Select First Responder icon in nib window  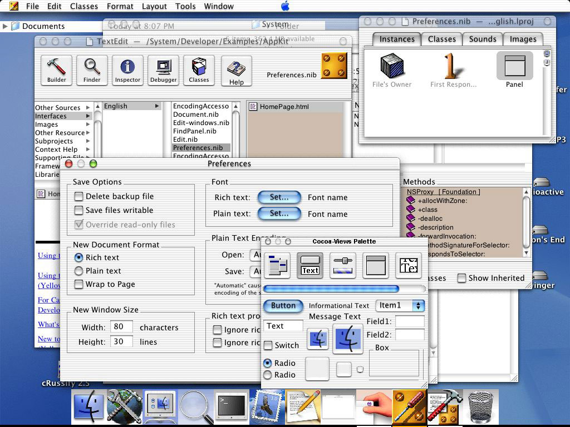coord(453,67)
